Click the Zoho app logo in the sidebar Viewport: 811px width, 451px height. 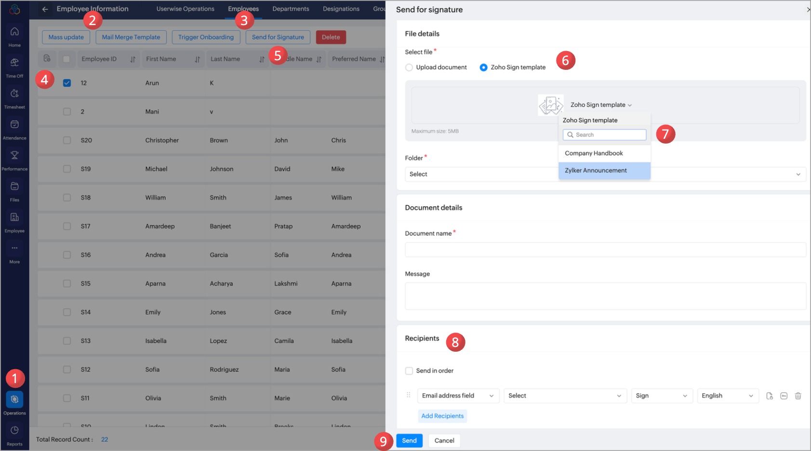(14, 9)
